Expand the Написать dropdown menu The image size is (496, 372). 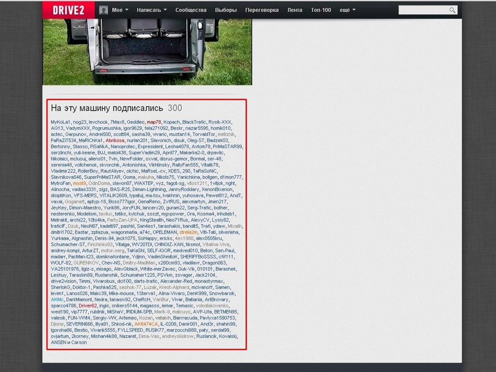click(x=151, y=10)
